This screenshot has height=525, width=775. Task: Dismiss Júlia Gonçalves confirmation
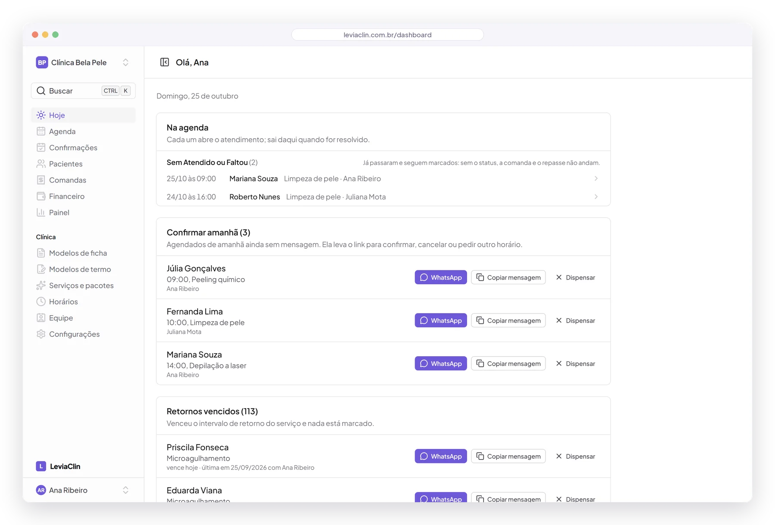(x=576, y=277)
